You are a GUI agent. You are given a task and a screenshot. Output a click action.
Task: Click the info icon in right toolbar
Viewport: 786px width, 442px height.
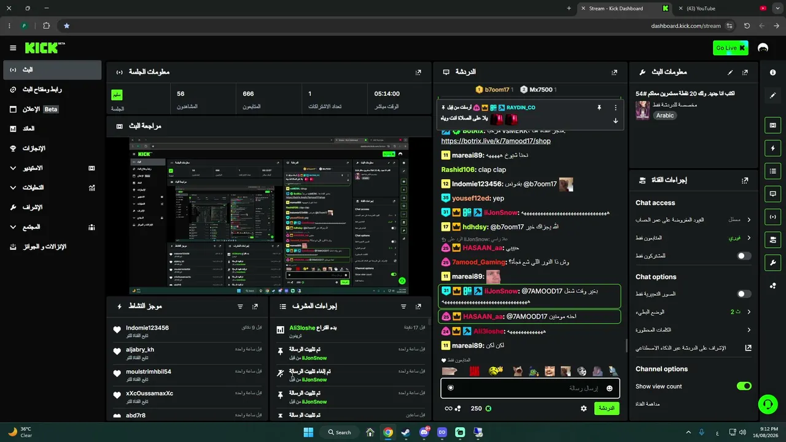[x=772, y=72]
